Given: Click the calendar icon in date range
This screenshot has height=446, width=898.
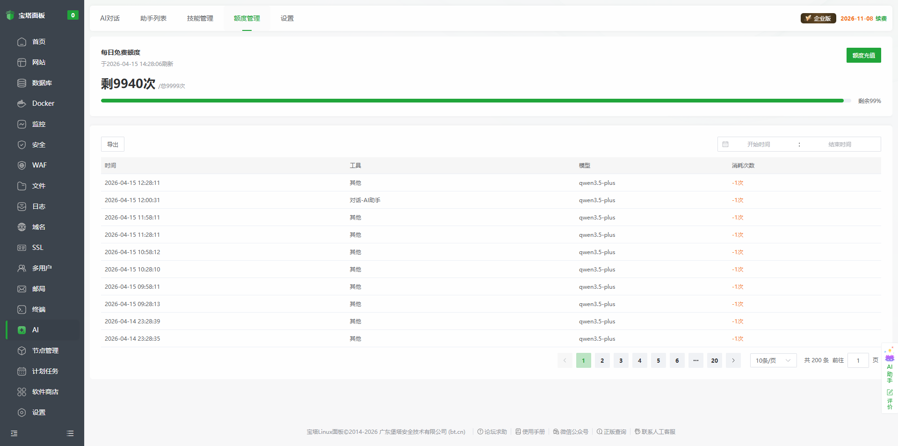Looking at the screenshot, I should (725, 144).
